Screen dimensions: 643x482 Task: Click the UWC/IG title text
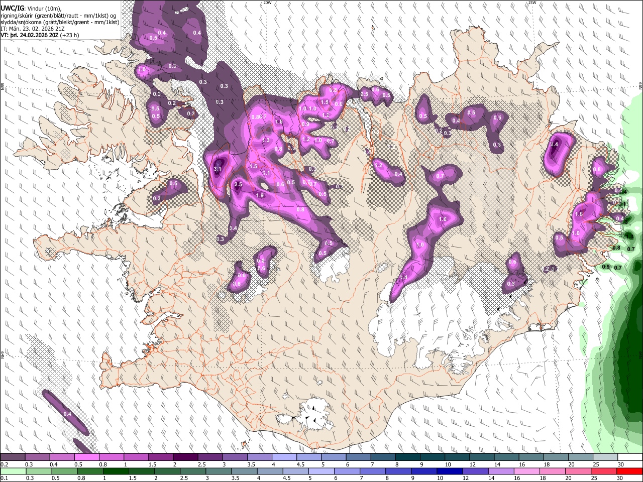[12, 8]
